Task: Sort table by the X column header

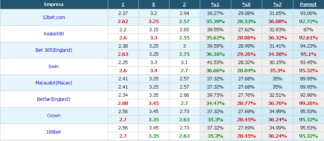Action: click(154, 4)
